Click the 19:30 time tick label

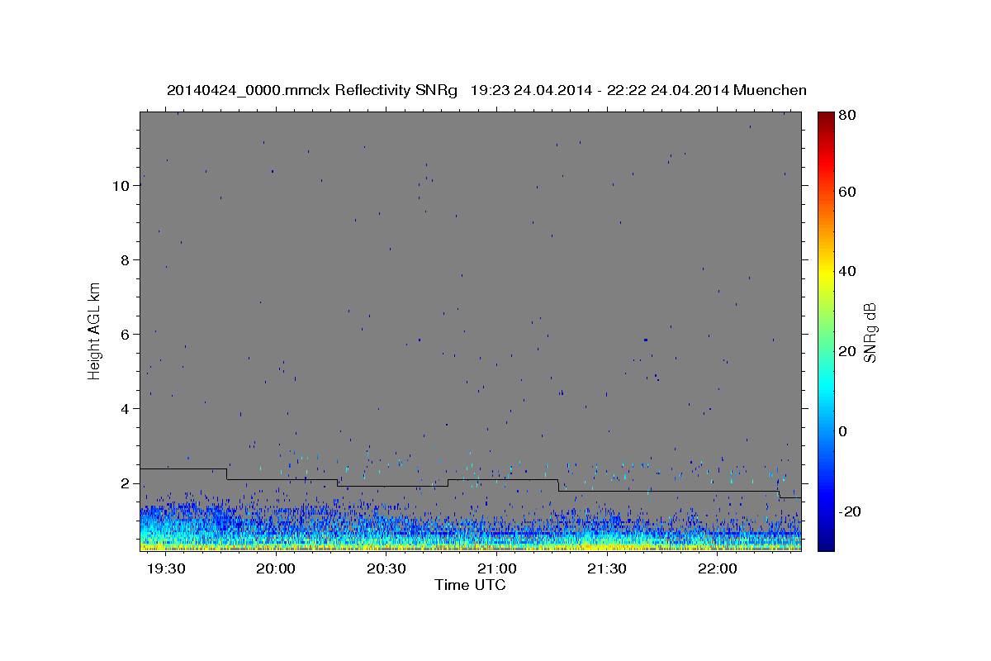point(166,570)
